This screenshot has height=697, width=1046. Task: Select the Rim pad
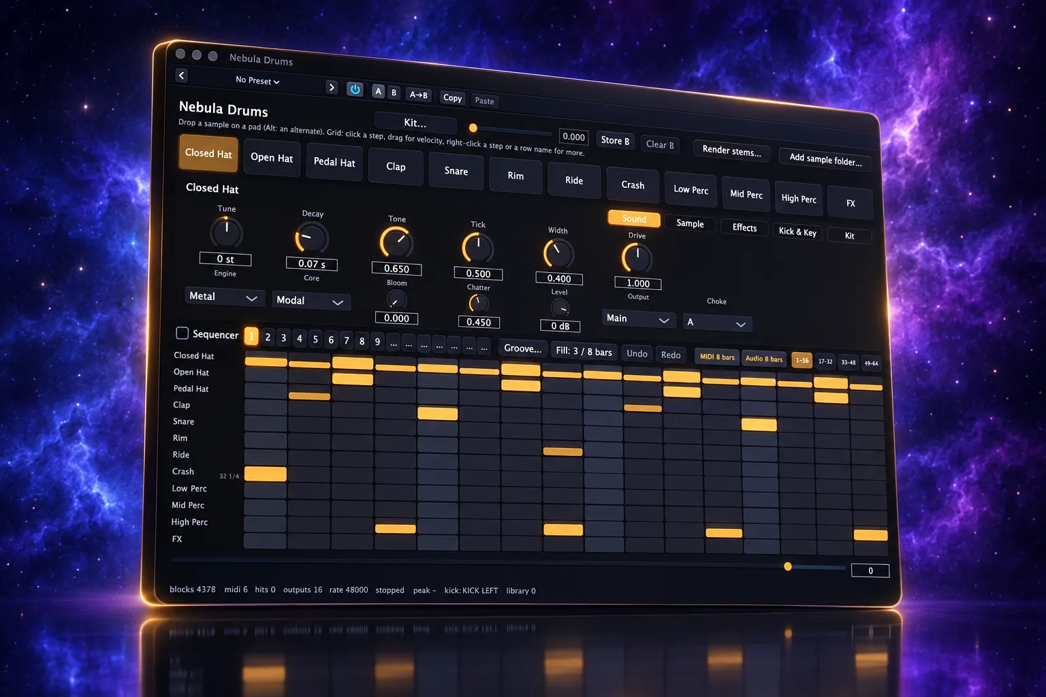(x=516, y=176)
